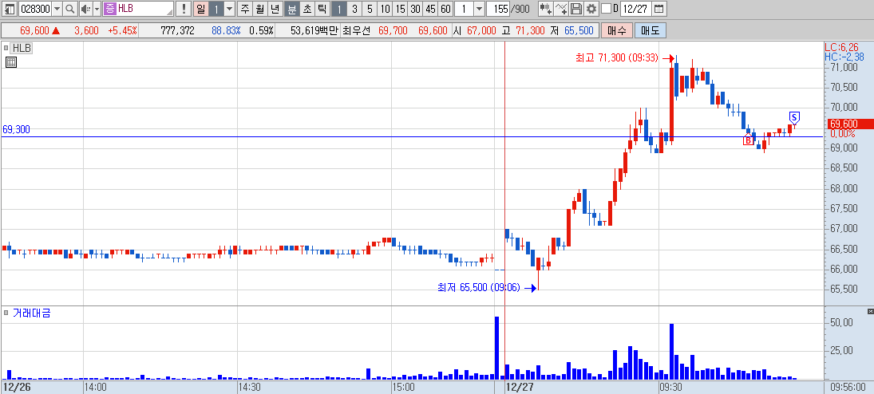Select the 초 second chart mode
This screenshot has width=874, height=394.
[x=306, y=8]
